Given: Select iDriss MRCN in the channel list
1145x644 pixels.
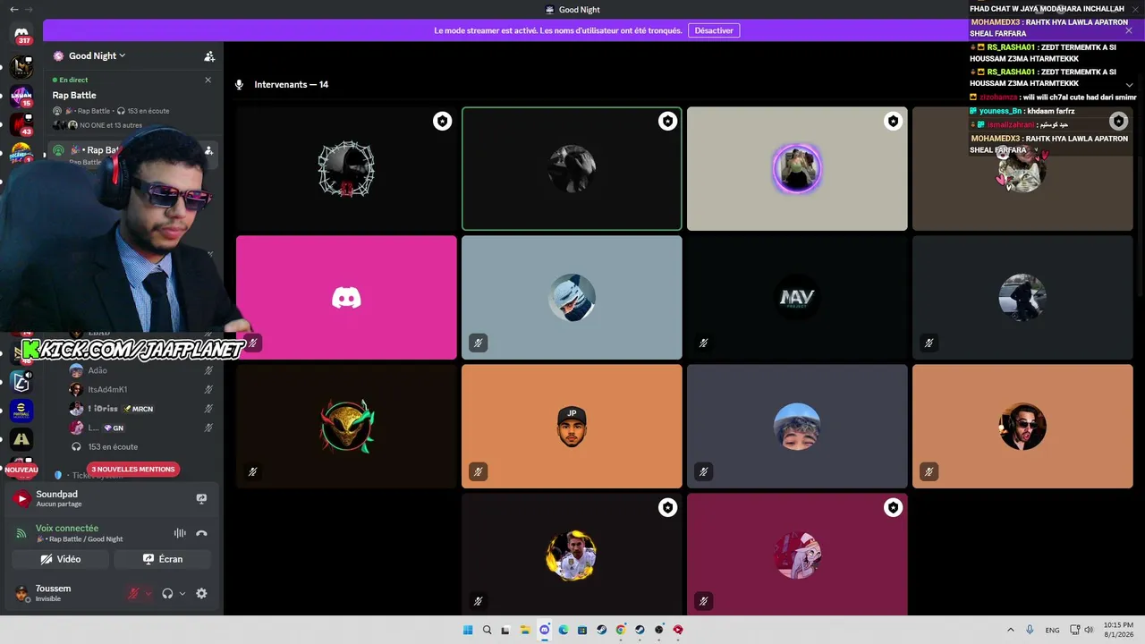Looking at the screenshot, I should pyautogui.click(x=142, y=409).
